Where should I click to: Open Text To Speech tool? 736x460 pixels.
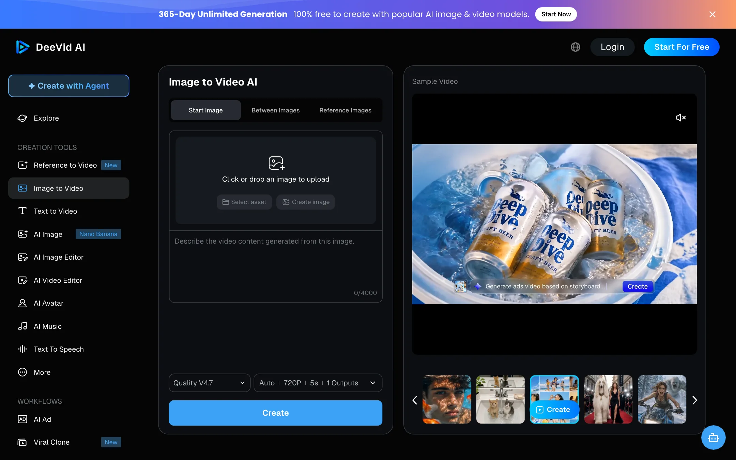[x=69, y=349]
